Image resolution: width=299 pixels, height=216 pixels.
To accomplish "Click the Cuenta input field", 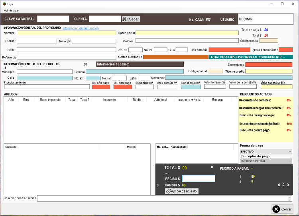I will point(104,19).
